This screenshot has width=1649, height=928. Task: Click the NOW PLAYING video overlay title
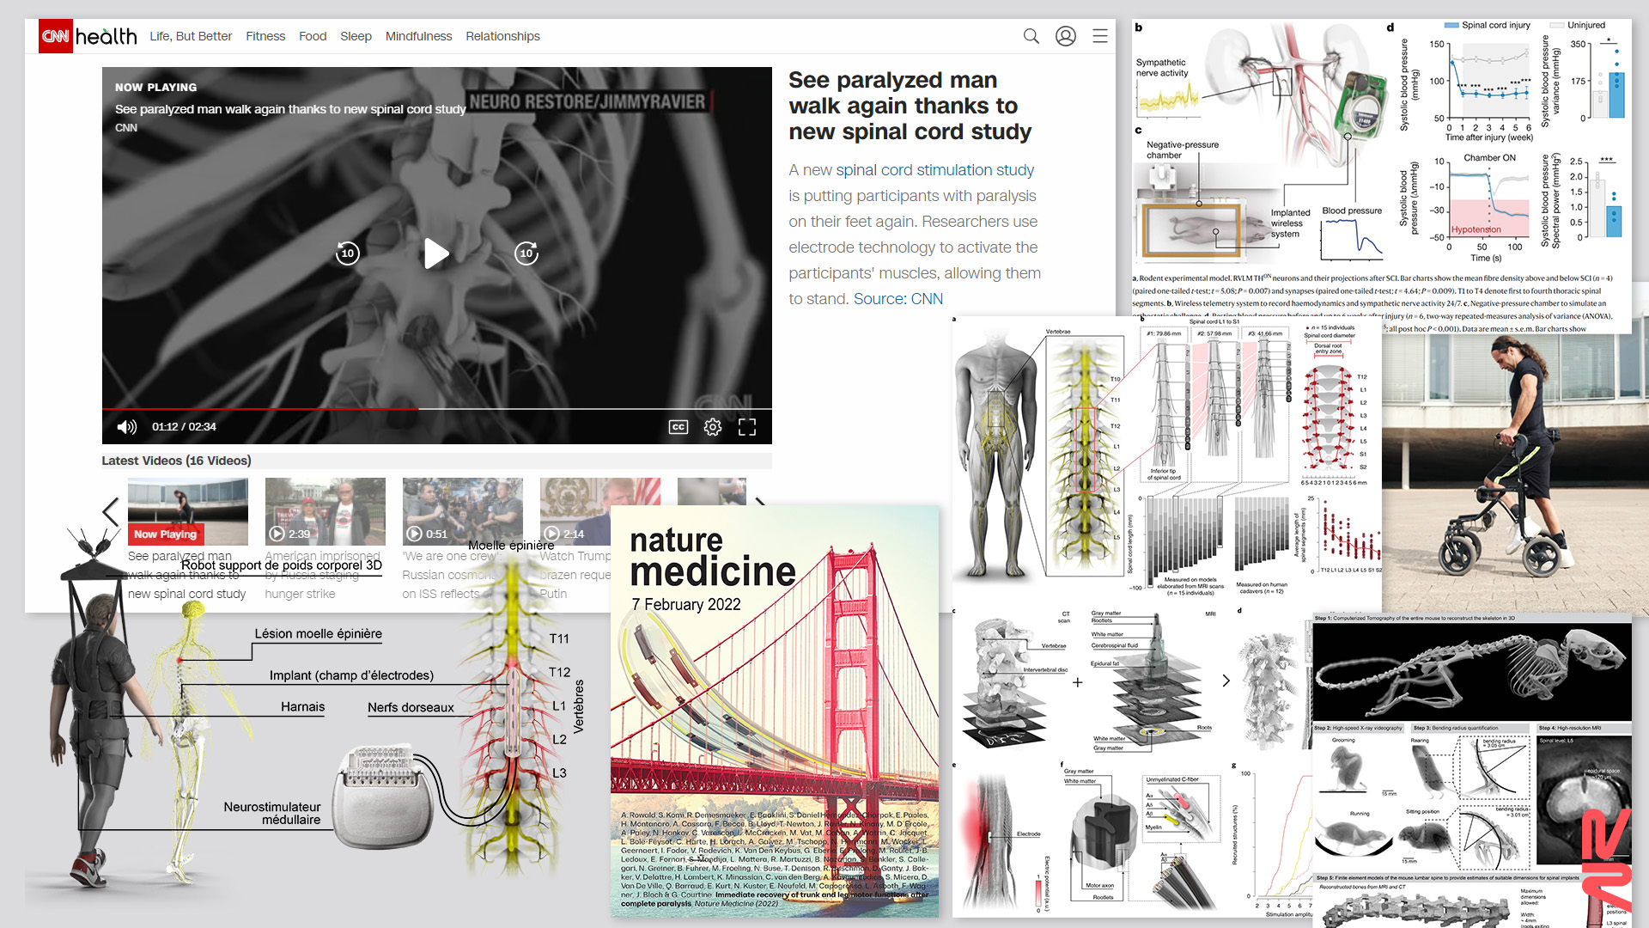[x=155, y=88]
